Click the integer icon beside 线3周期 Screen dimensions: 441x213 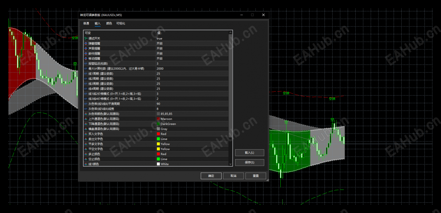pos(86,84)
